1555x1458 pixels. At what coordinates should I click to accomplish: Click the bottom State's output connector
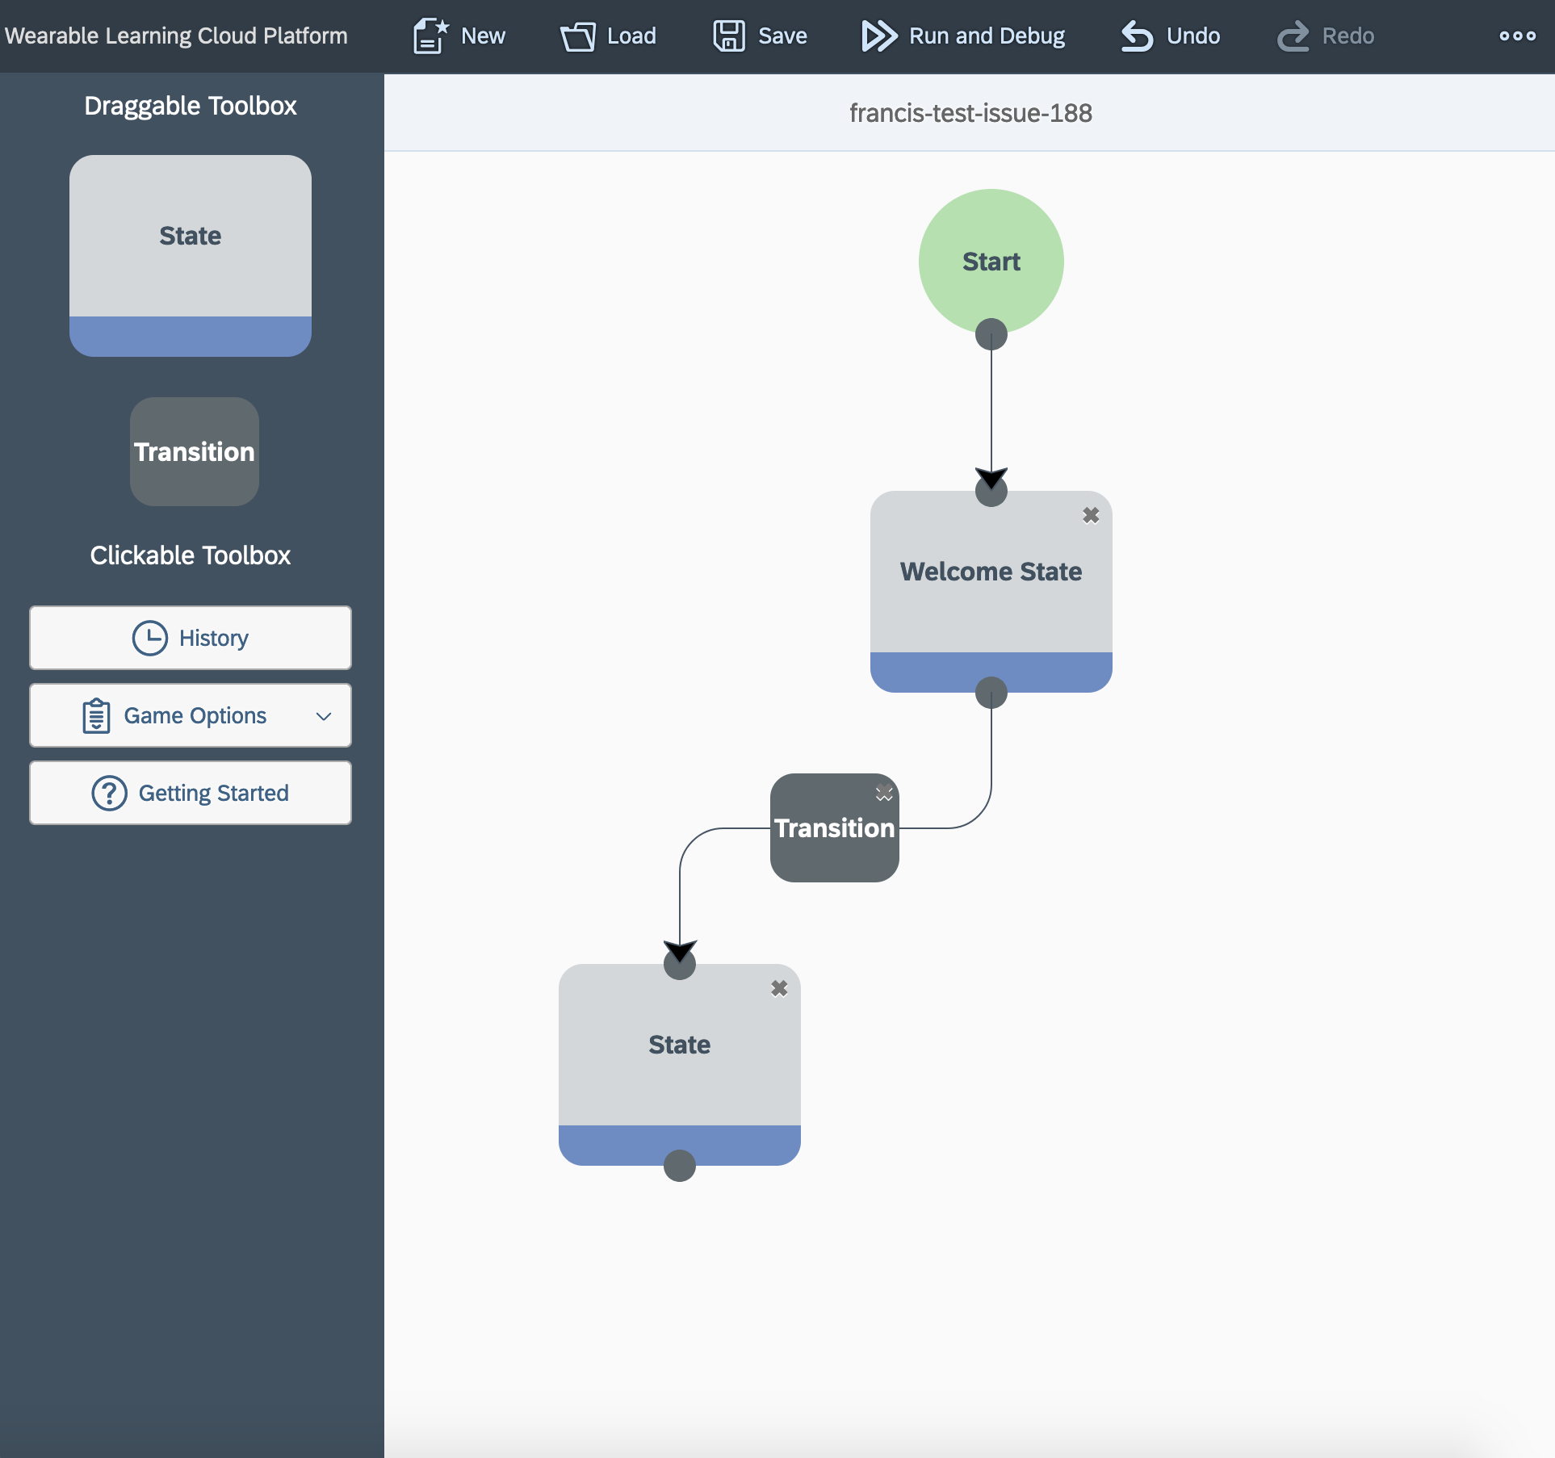pyautogui.click(x=680, y=1166)
